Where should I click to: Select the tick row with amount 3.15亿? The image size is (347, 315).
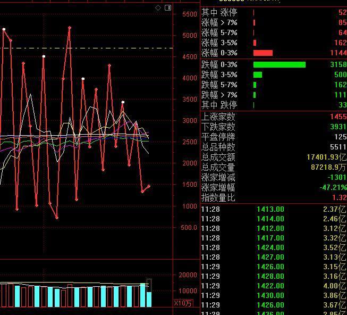pos(274,267)
